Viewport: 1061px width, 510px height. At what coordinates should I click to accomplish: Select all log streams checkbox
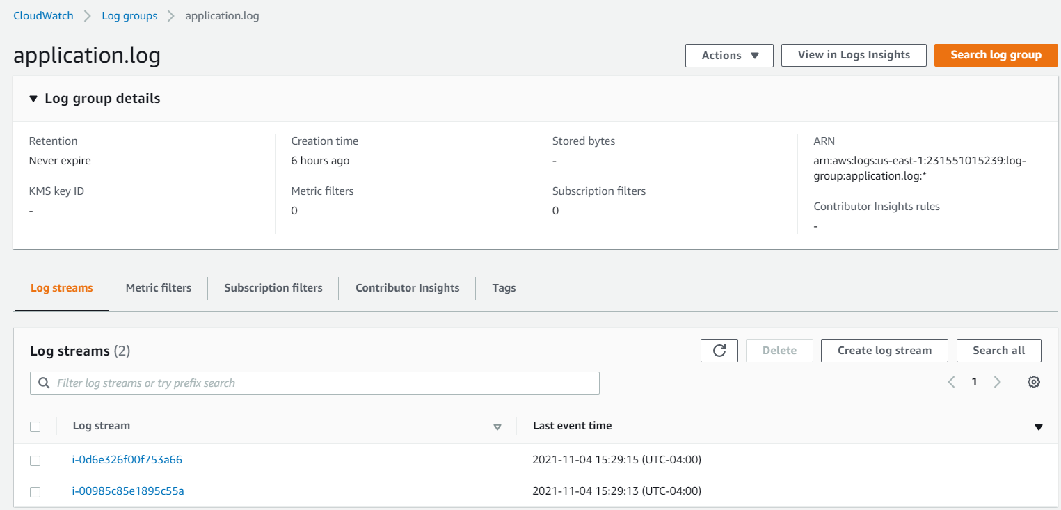click(x=35, y=427)
